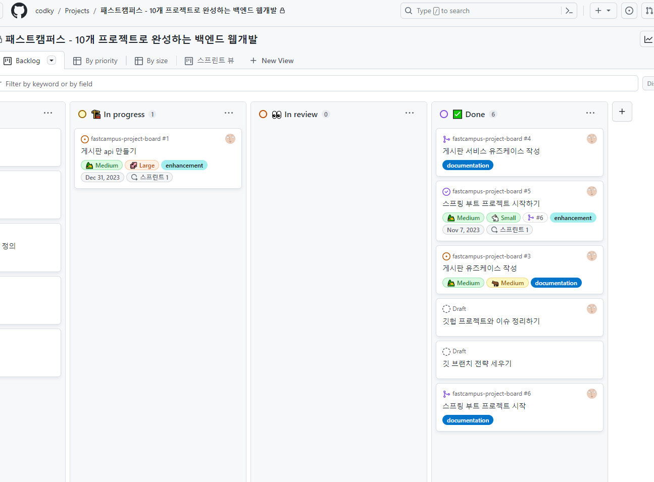
Task: Click the open issue icon on card #3
Action: (x=446, y=256)
